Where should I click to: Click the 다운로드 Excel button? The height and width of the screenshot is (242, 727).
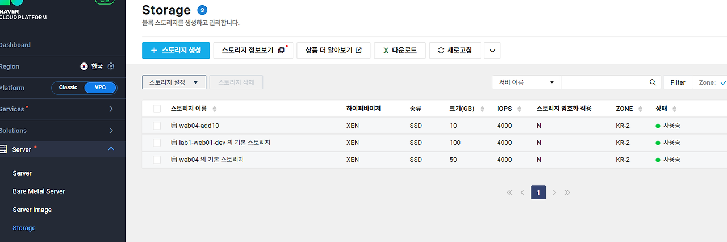coord(400,50)
